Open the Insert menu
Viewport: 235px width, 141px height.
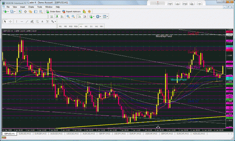coord(23,7)
